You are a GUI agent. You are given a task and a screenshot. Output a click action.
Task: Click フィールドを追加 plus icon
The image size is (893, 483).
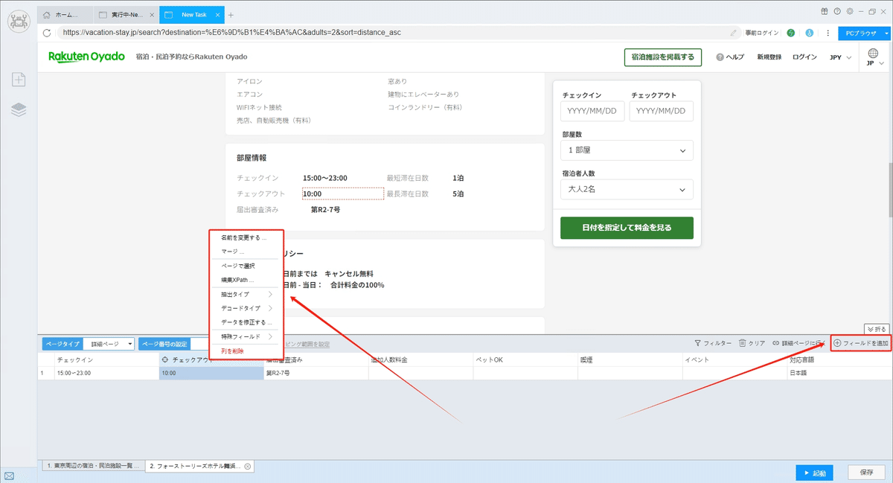[x=837, y=343]
